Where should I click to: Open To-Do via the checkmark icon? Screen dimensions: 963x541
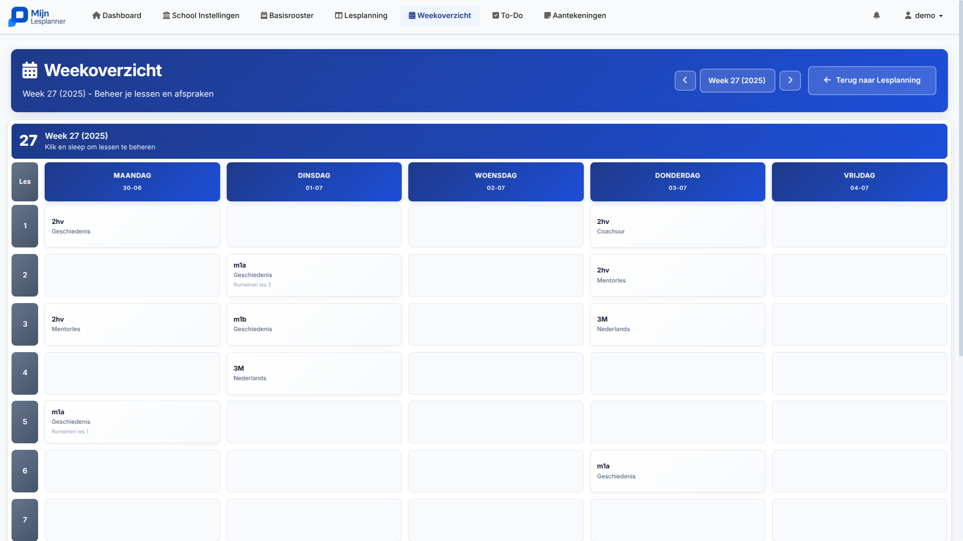[x=496, y=16]
